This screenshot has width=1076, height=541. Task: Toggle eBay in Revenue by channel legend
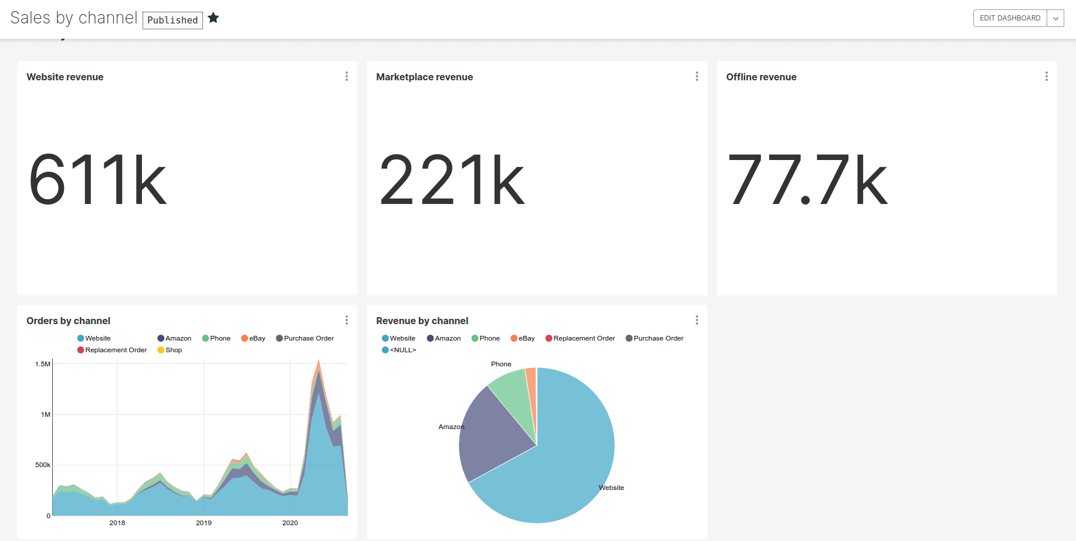coord(523,338)
